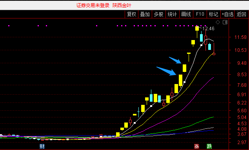The image size is (249, 150).
Task: Open the 叠加 overlay option
Action: click(145, 14)
